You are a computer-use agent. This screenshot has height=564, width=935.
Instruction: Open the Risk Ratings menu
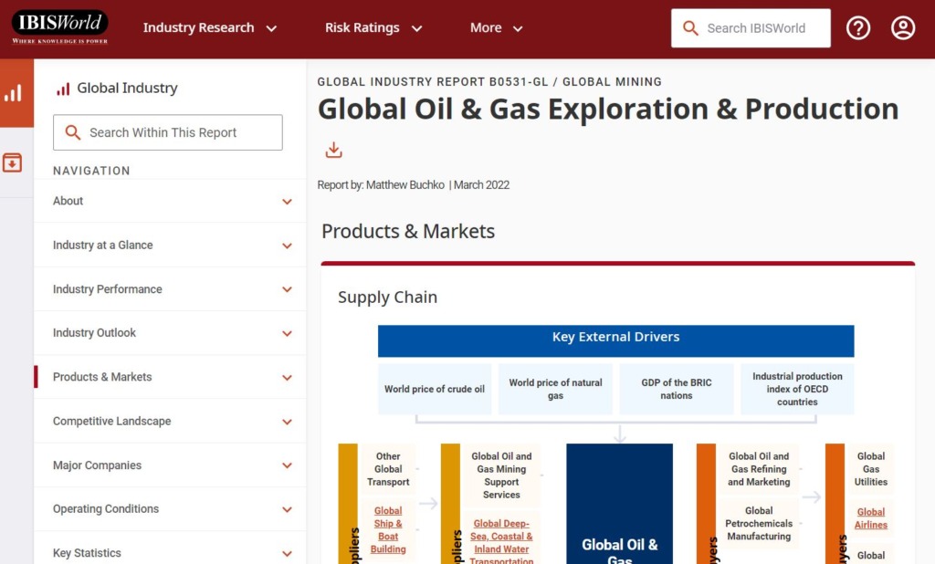point(373,28)
